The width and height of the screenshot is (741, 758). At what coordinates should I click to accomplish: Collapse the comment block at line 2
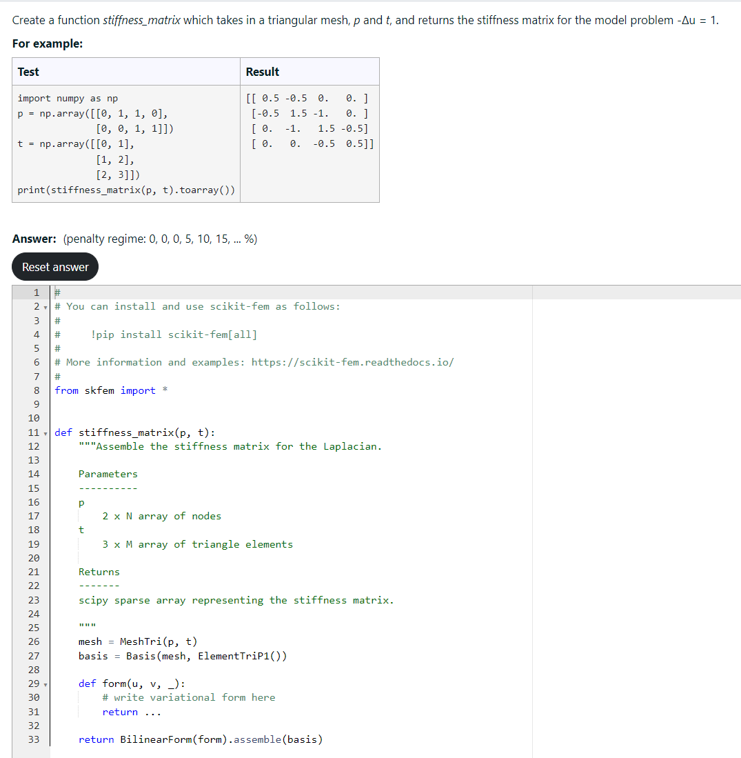(45, 306)
